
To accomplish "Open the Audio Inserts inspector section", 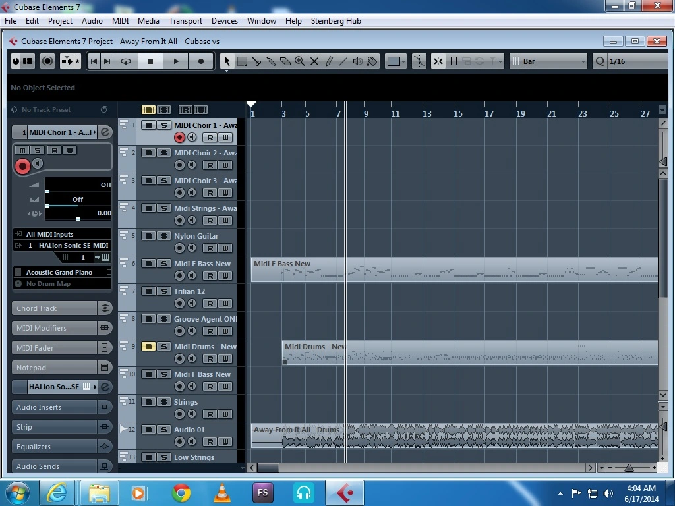I will coord(61,407).
